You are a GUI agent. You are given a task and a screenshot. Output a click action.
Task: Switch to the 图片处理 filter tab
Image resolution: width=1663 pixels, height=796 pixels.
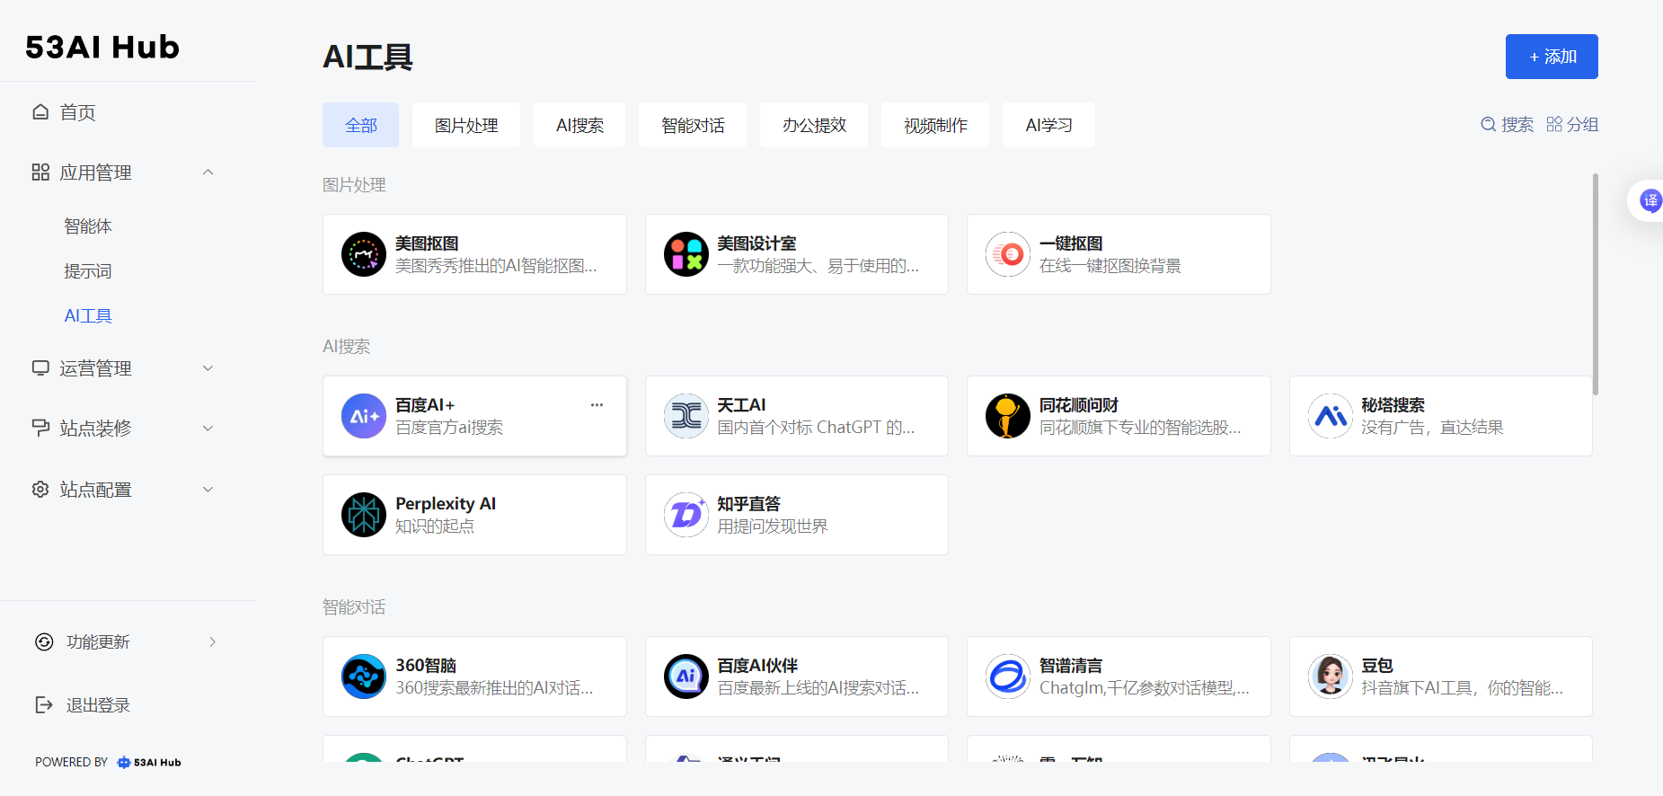[466, 125]
